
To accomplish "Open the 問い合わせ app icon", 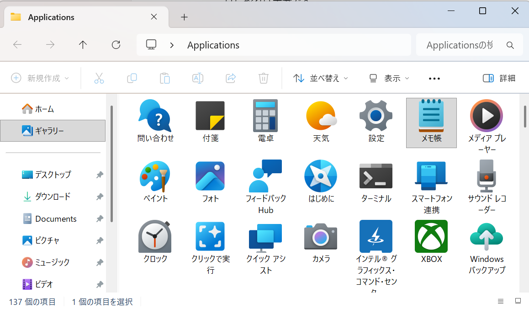I will [155, 116].
